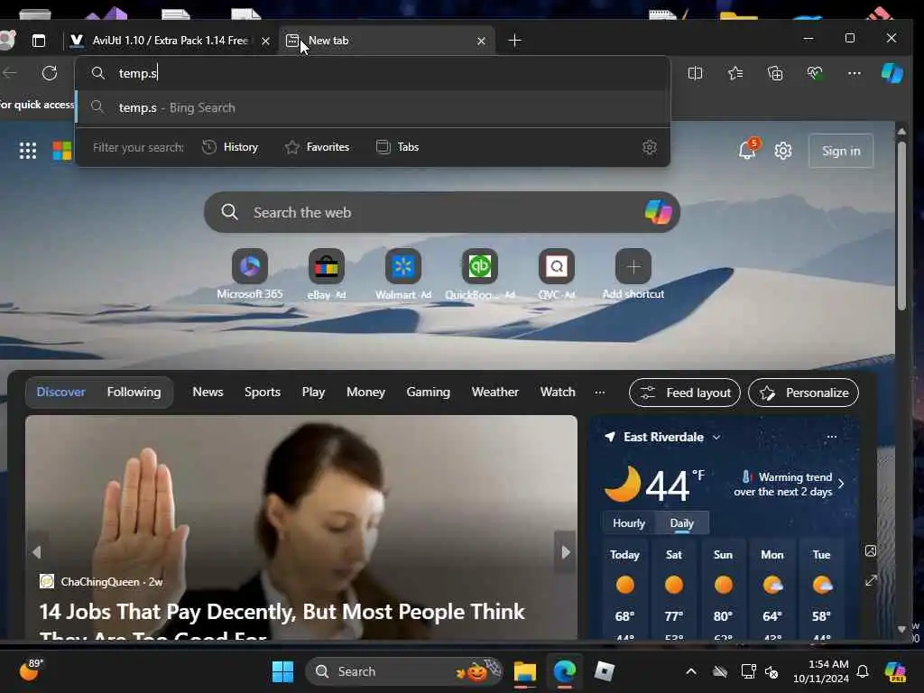Show next news story arrow

566,552
